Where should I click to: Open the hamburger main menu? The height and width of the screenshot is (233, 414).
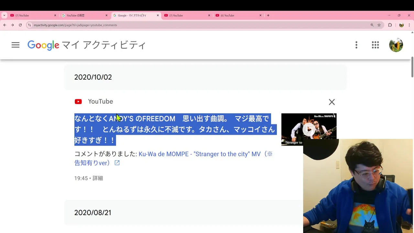(16, 45)
